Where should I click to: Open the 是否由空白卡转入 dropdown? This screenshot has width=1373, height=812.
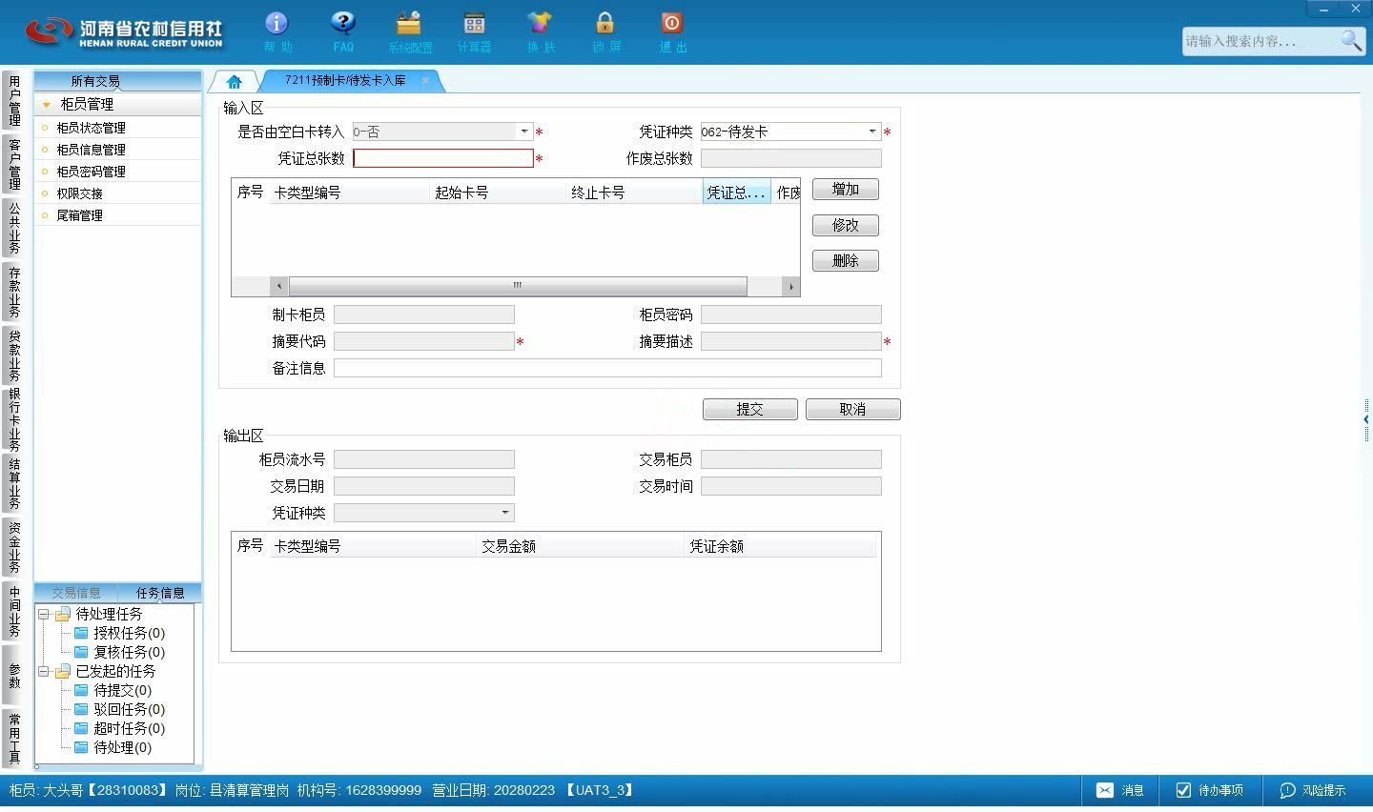523,132
